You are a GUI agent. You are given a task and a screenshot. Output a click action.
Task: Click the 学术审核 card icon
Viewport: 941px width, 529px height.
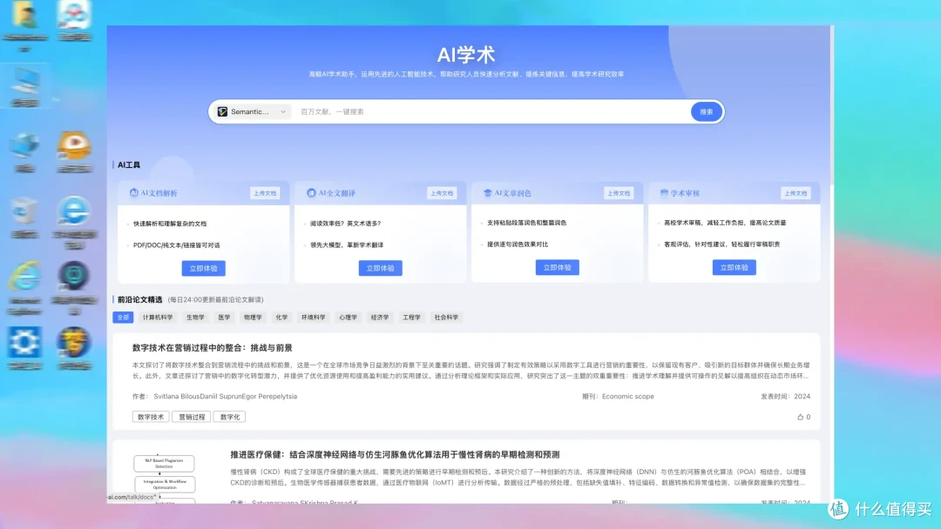(664, 193)
